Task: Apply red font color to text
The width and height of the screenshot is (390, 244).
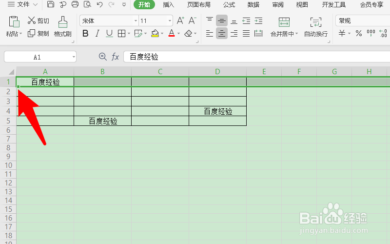Action: (172, 33)
